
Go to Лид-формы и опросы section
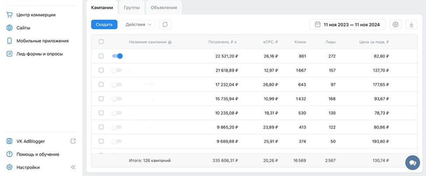[39, 54]
